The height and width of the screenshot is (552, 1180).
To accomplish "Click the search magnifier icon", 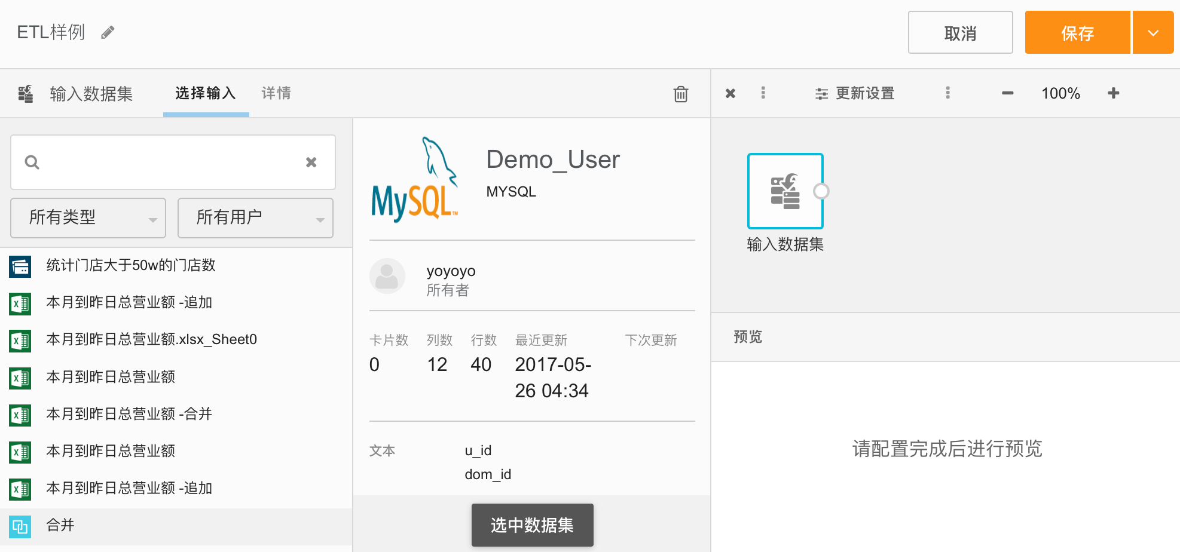I will [x=32, y=162].
